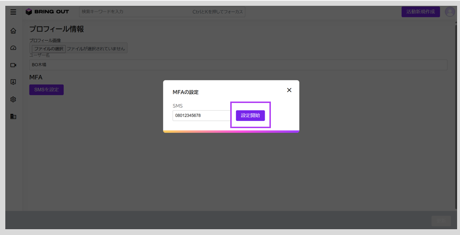460x235 pixels.
Task: Click the MFAの設定 dialog title
Action: click(185, 92)
